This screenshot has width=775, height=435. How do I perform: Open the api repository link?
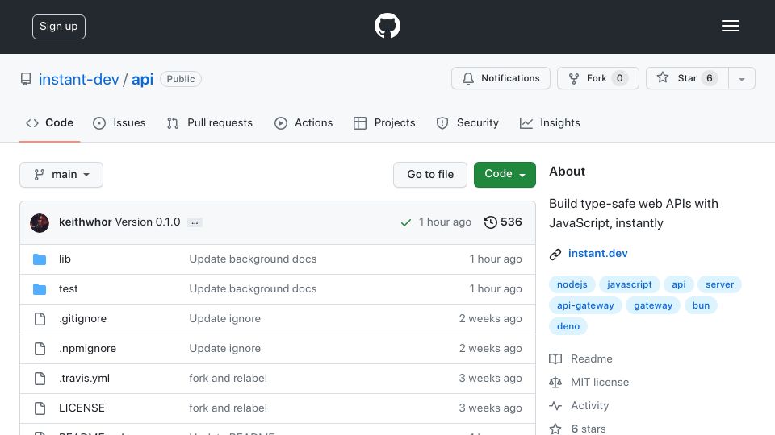coord(142,80)
